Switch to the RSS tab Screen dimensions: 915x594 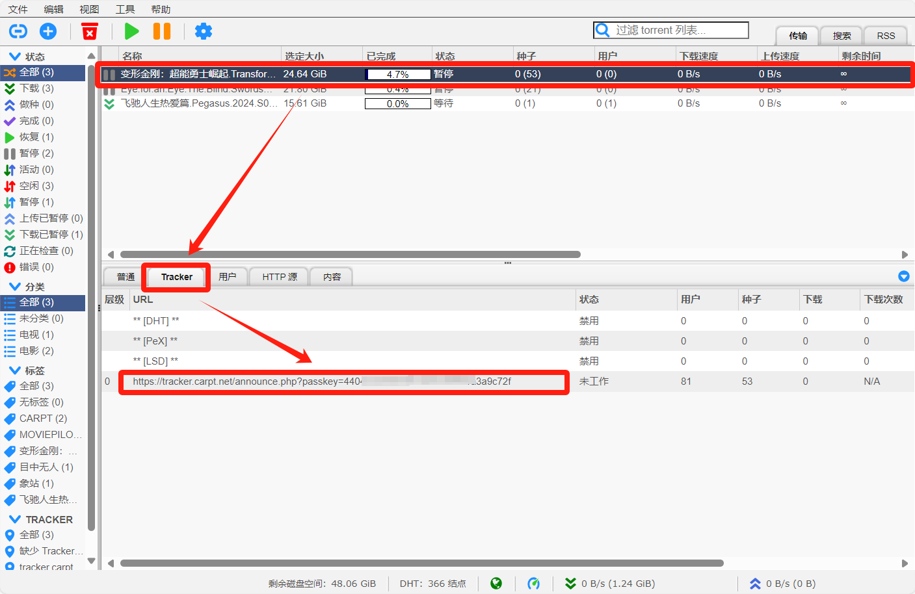[886, 36]
